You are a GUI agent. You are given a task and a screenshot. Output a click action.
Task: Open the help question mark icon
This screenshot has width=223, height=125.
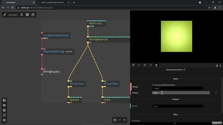pyautogui.click(x=33, y=15)
